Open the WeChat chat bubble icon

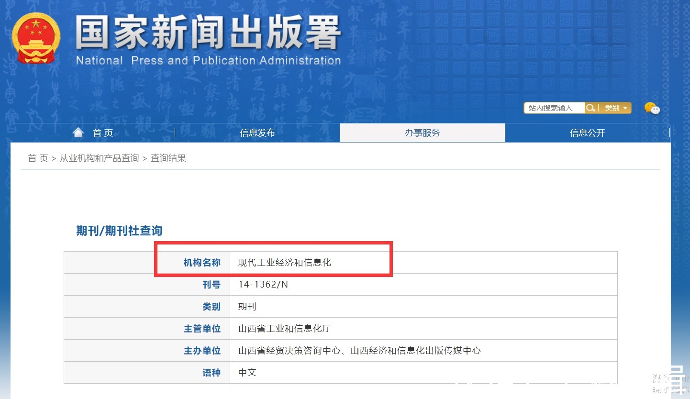pos(652,109)
